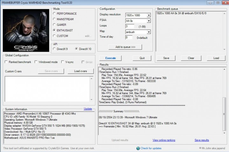Choose GAMER mode
The image size is (229, 152).
pyautogui.click(x=54, y=25)
